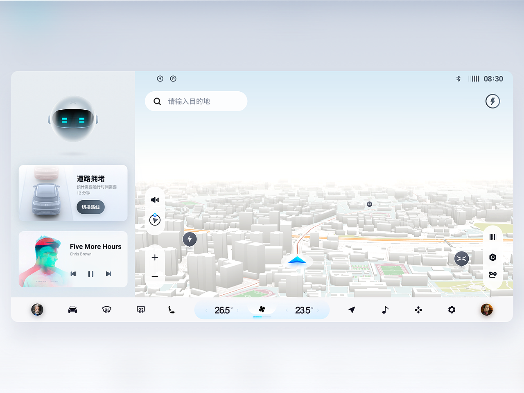The image size is (524, 393).
Task: Open settings gear in the dock
Action: pos(452,310)
